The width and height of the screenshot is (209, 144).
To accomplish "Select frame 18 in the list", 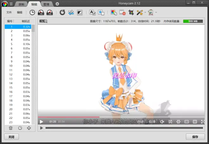I will (x=18, y=101).
